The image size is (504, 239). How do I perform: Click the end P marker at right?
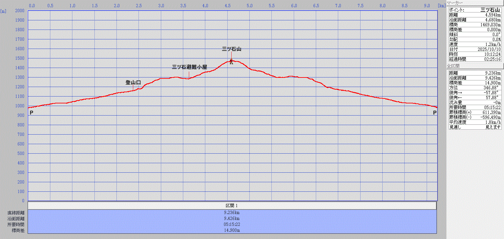coord(435,113)
